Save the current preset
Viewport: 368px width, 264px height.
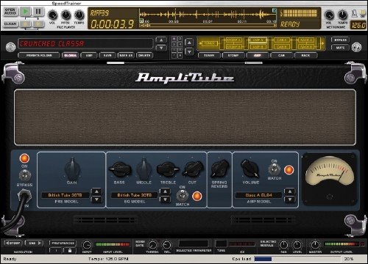click(107, 56)
